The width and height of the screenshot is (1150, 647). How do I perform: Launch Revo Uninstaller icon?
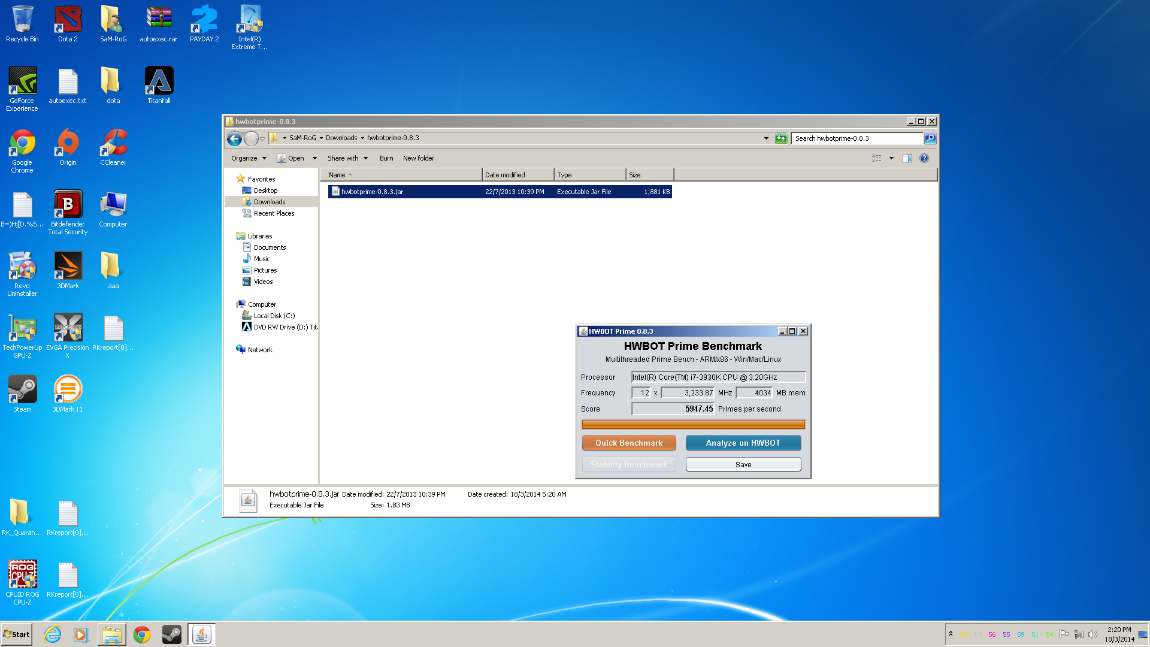[22, 274]
